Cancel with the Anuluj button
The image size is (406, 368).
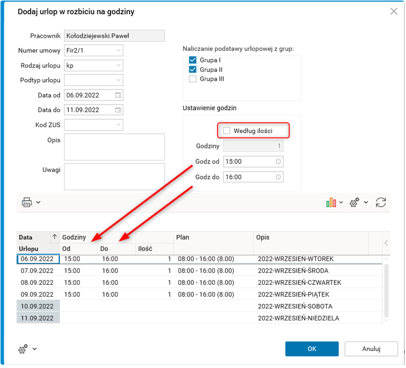pos(372,349)
